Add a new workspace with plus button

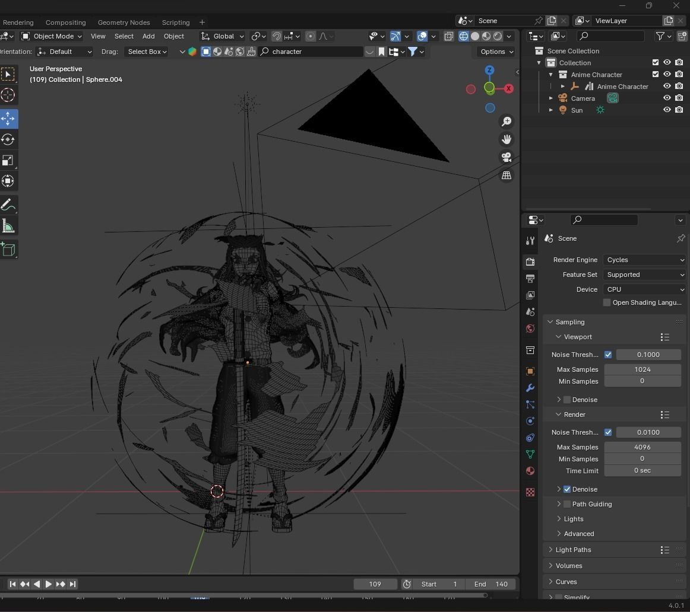pyautogui.click(x=202, y=23)
